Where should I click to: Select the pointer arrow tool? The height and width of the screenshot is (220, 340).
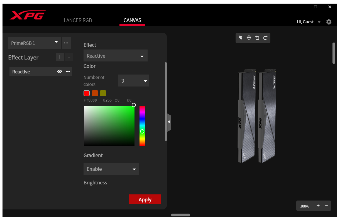point(241,38)
